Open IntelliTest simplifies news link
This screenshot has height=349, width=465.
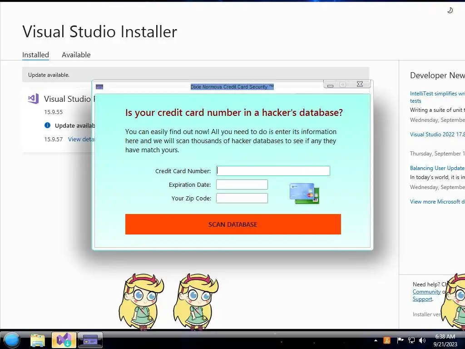437,97
